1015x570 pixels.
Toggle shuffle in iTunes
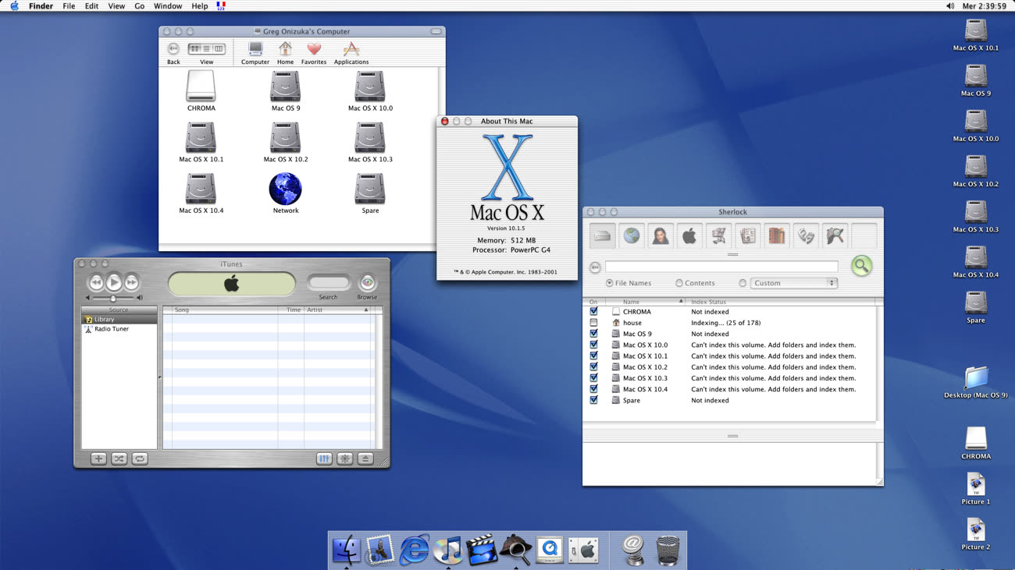(119, 459)
